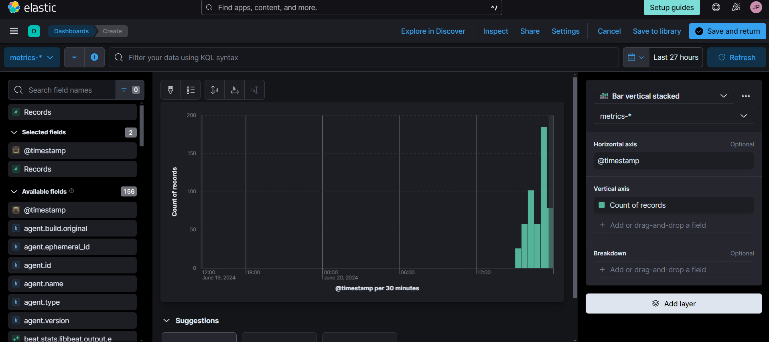This screenshot has height=342, width=769.
Task: Open the layer metrics-* data view selector
Action: click(x=674, y=116)
